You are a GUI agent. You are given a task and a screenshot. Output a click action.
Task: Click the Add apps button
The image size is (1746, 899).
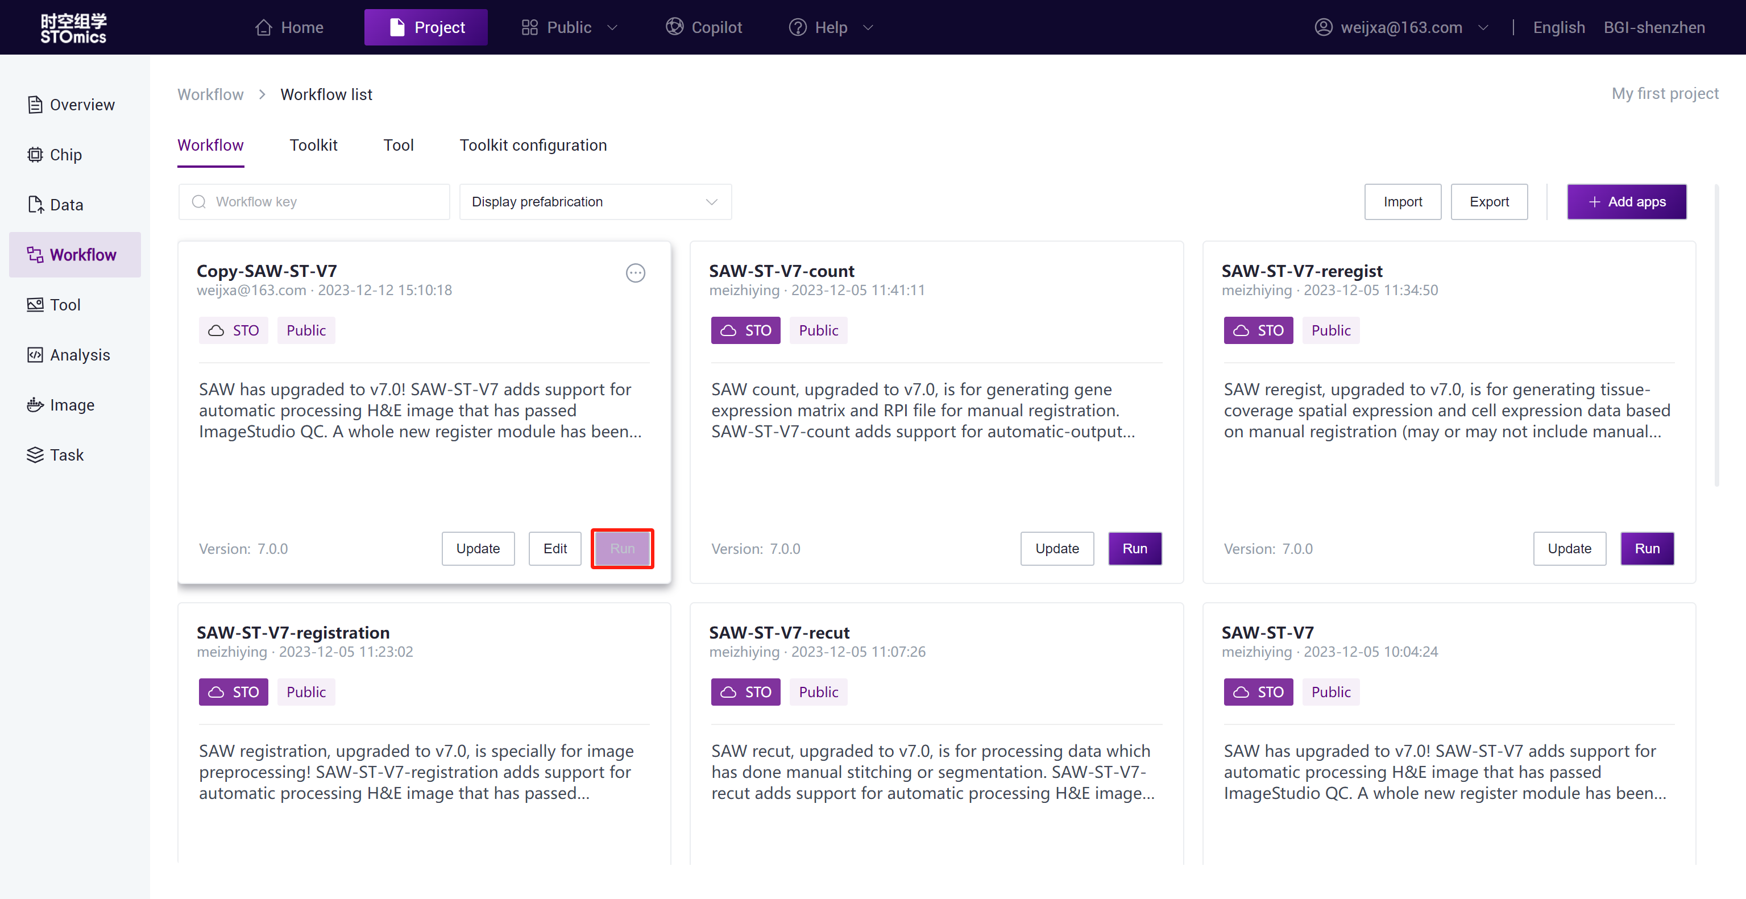tap(1625, 202)
